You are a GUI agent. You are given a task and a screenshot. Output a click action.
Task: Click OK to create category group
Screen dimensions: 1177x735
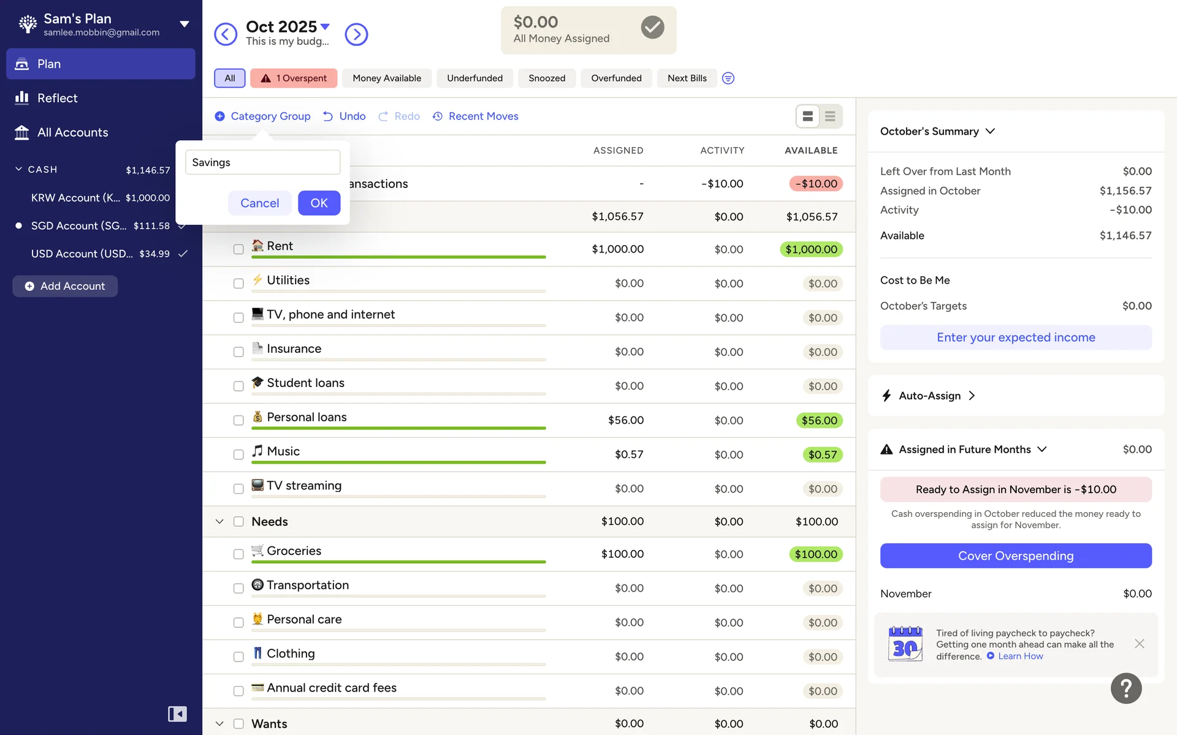point(319,203)
